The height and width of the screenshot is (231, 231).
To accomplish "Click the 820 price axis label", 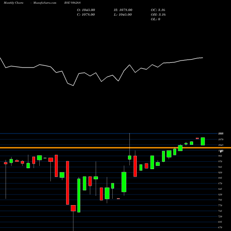I will tap(220, 195).
